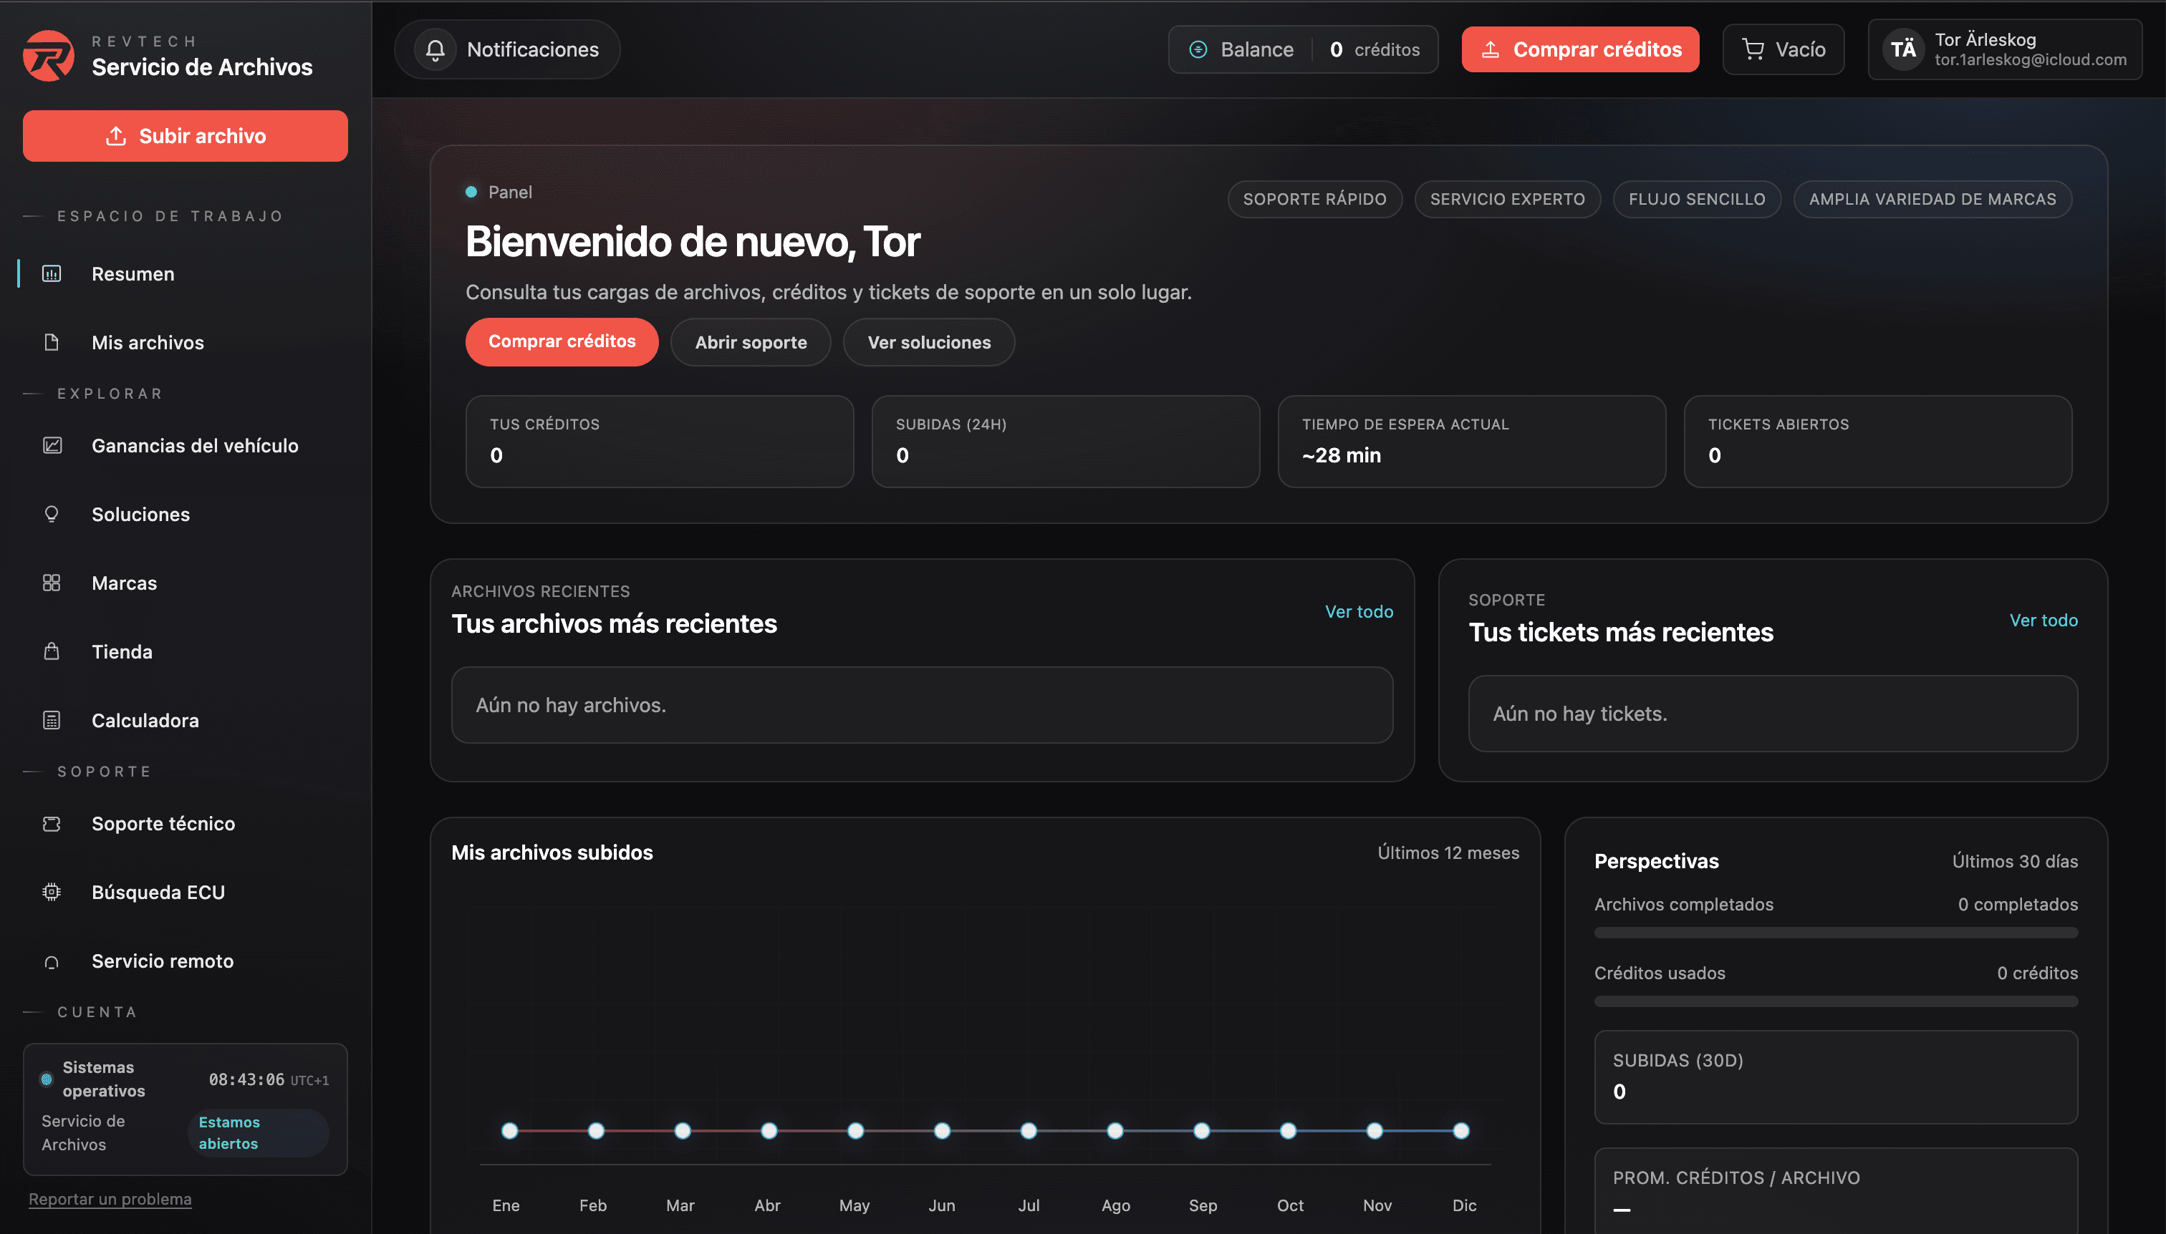Click the Calculadora sidebar icon
This screenshot has width=2166, height=1234.
pyautogui.click(x=52, y=719)
